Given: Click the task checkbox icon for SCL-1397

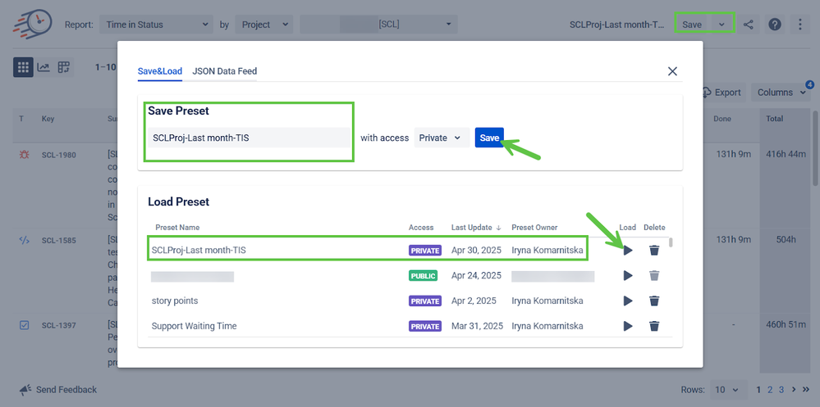Looking at the screenshot, I should click(24, 325).
